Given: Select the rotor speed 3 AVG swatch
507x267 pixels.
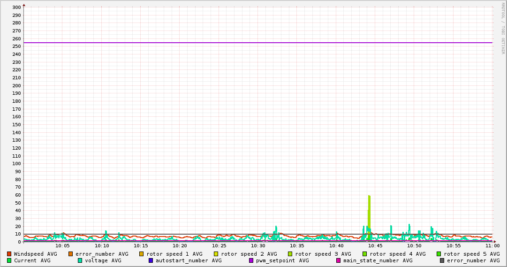Looking at the screenshot, I should point(290,254).
